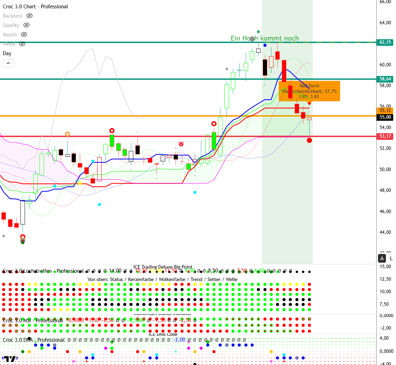Open the TradingView logo in bottom-left corner
The width and height of the screenshot is (396, 365).
10,359
